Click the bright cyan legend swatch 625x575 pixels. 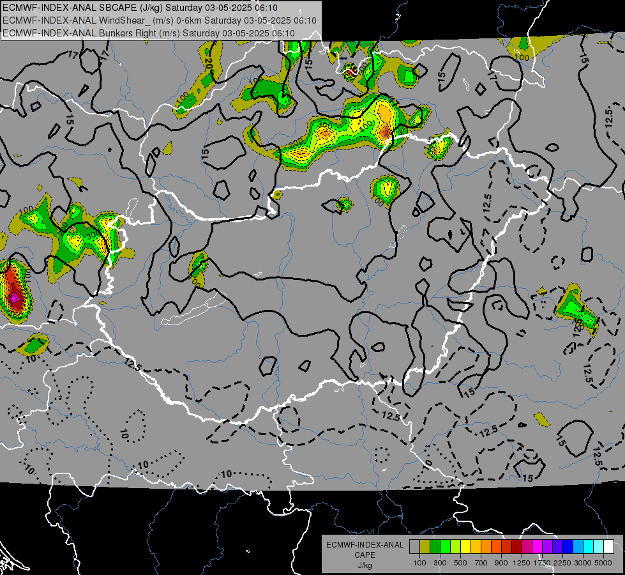[x=589, y=546]
